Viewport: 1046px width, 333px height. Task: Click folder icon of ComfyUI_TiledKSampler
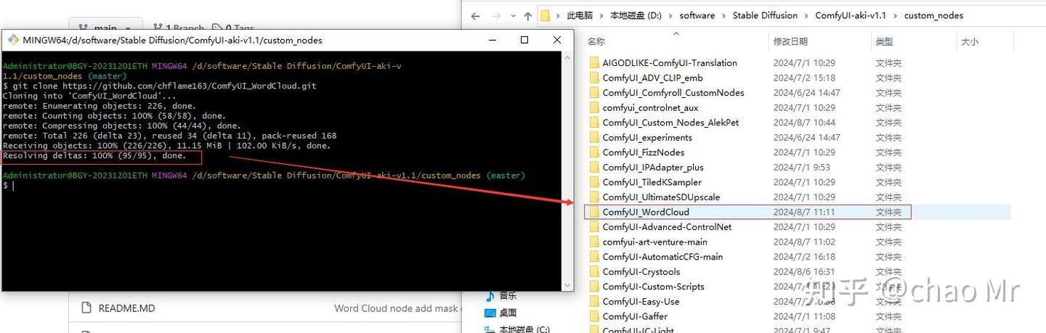(594, 182)
